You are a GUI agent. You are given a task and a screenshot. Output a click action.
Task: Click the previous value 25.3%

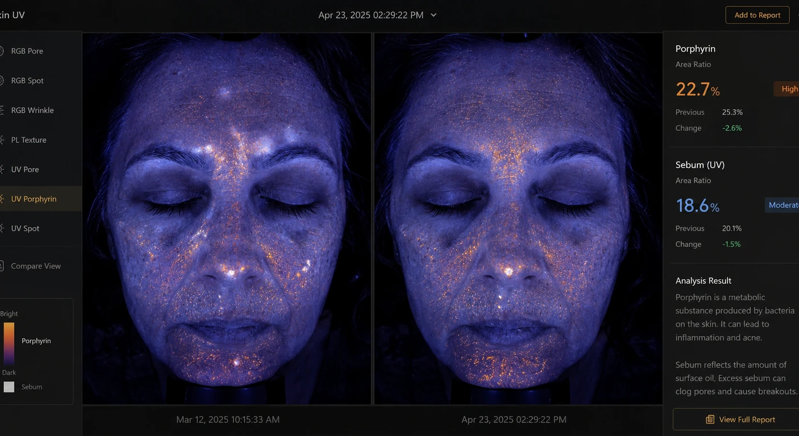[732, 112]
